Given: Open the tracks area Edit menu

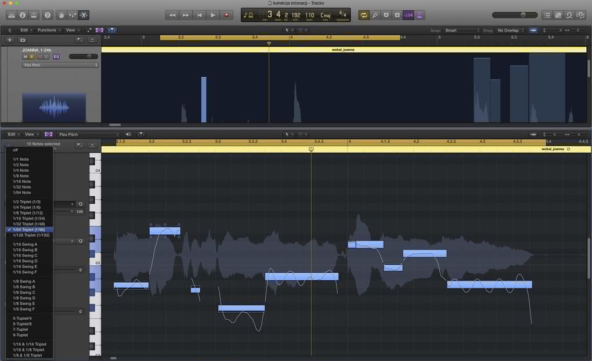Looking at the screenshot, I should point(26,30).
